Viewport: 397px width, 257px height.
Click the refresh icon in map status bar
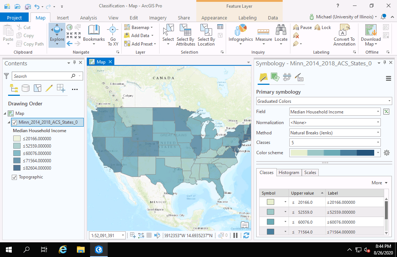coord(246,236)
